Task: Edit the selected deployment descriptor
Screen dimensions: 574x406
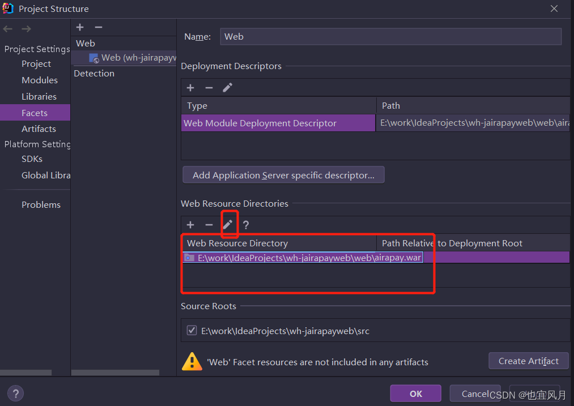Action: click(x=227, y=88)
